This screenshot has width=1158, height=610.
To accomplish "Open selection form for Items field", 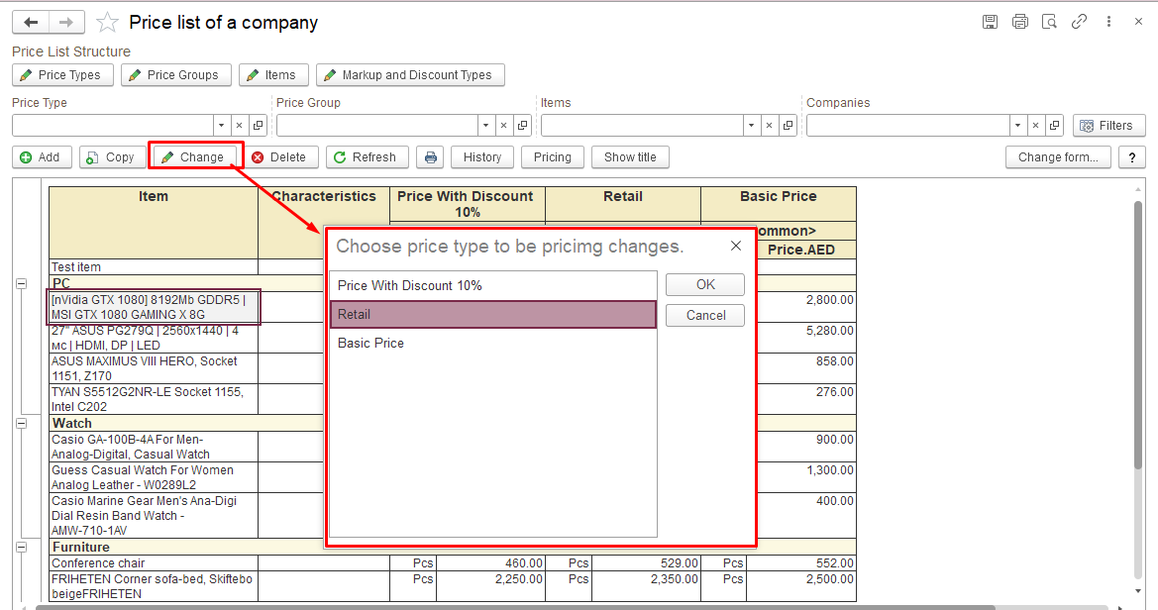I will [788, 126].
